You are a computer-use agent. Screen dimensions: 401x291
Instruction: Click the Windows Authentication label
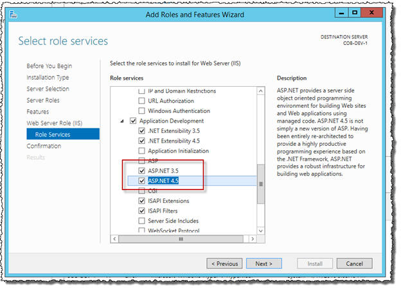point(179,110)
